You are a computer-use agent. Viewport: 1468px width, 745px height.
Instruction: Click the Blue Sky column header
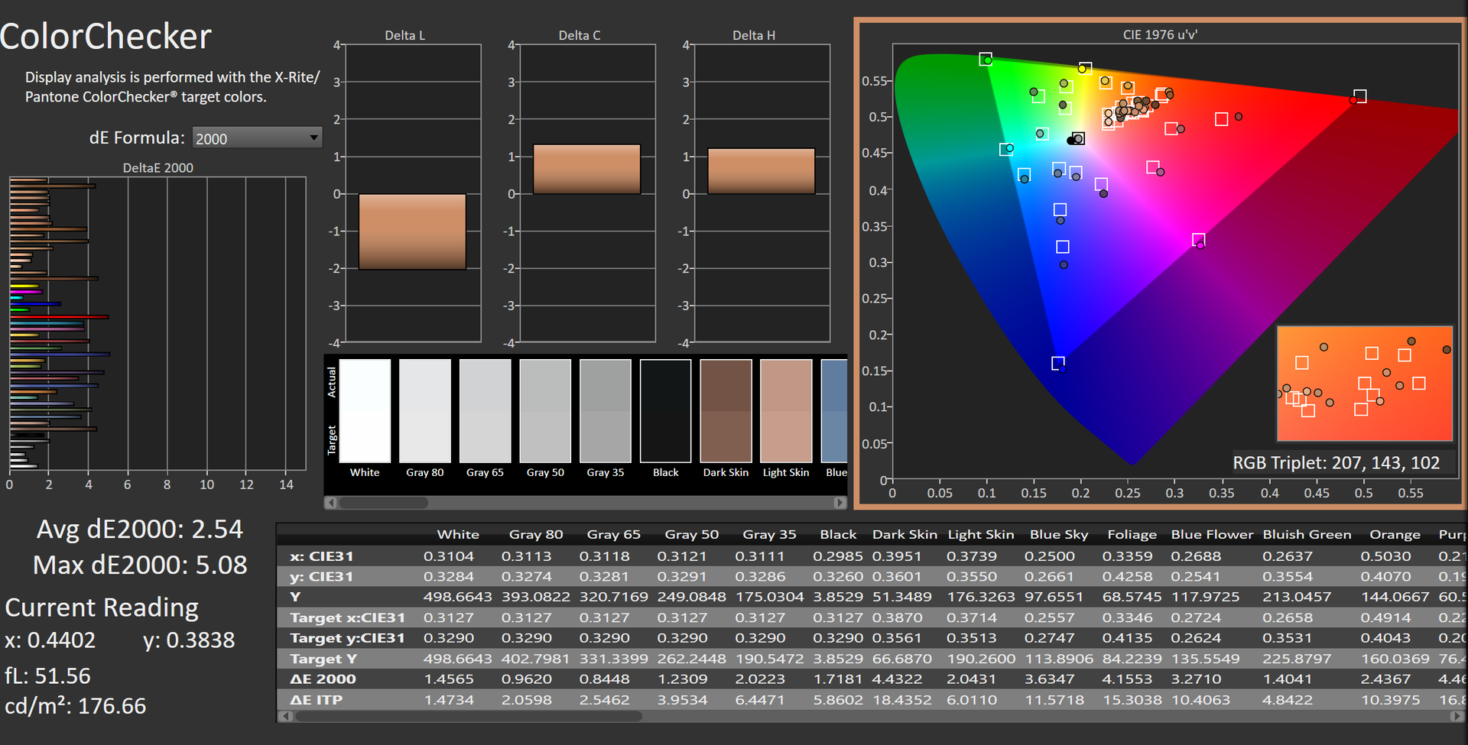1059,535
